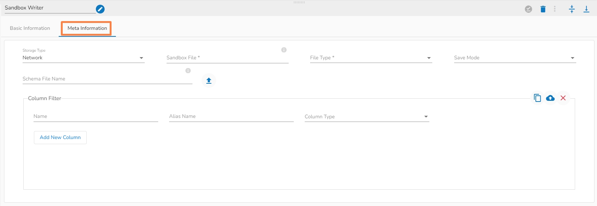The width and height of the screenshot is (597, 206).
Task: Click the schema file upload arrow icon
Action: click(209, 80)
